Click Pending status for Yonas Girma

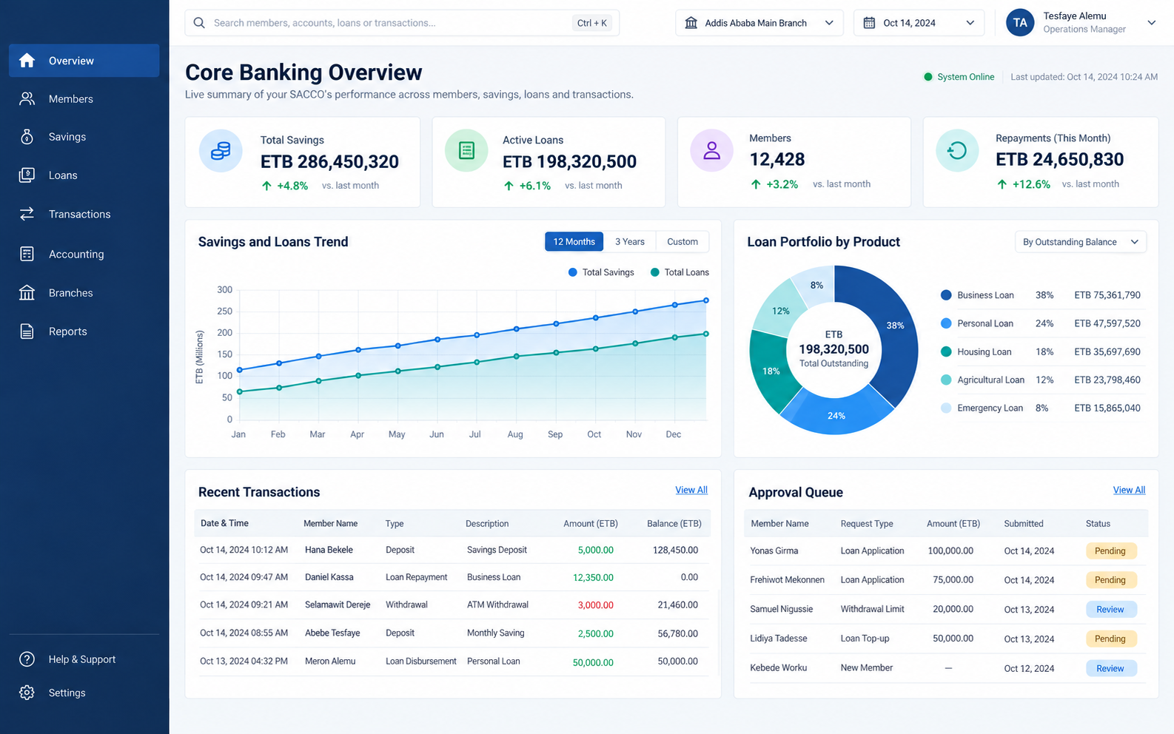click(x=1110, y=551)
